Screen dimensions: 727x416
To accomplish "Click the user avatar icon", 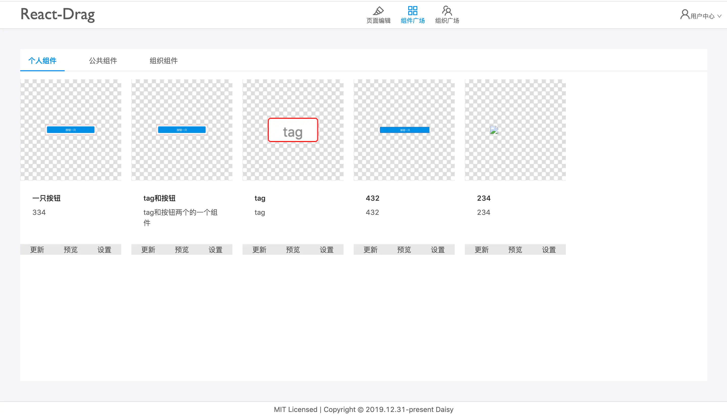I will coord(685,14).
